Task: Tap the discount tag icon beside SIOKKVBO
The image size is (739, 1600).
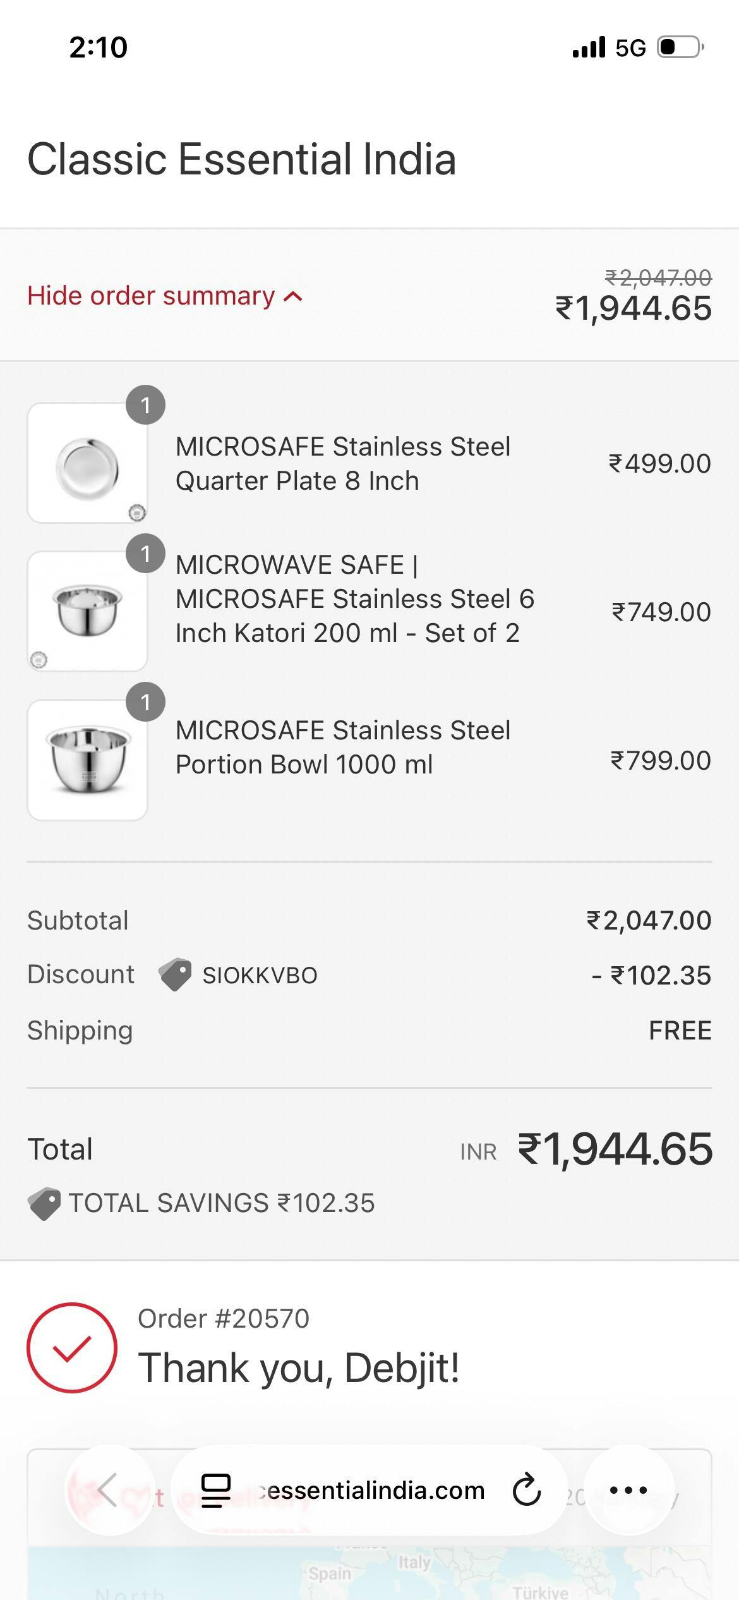Action: pos(175,974)
